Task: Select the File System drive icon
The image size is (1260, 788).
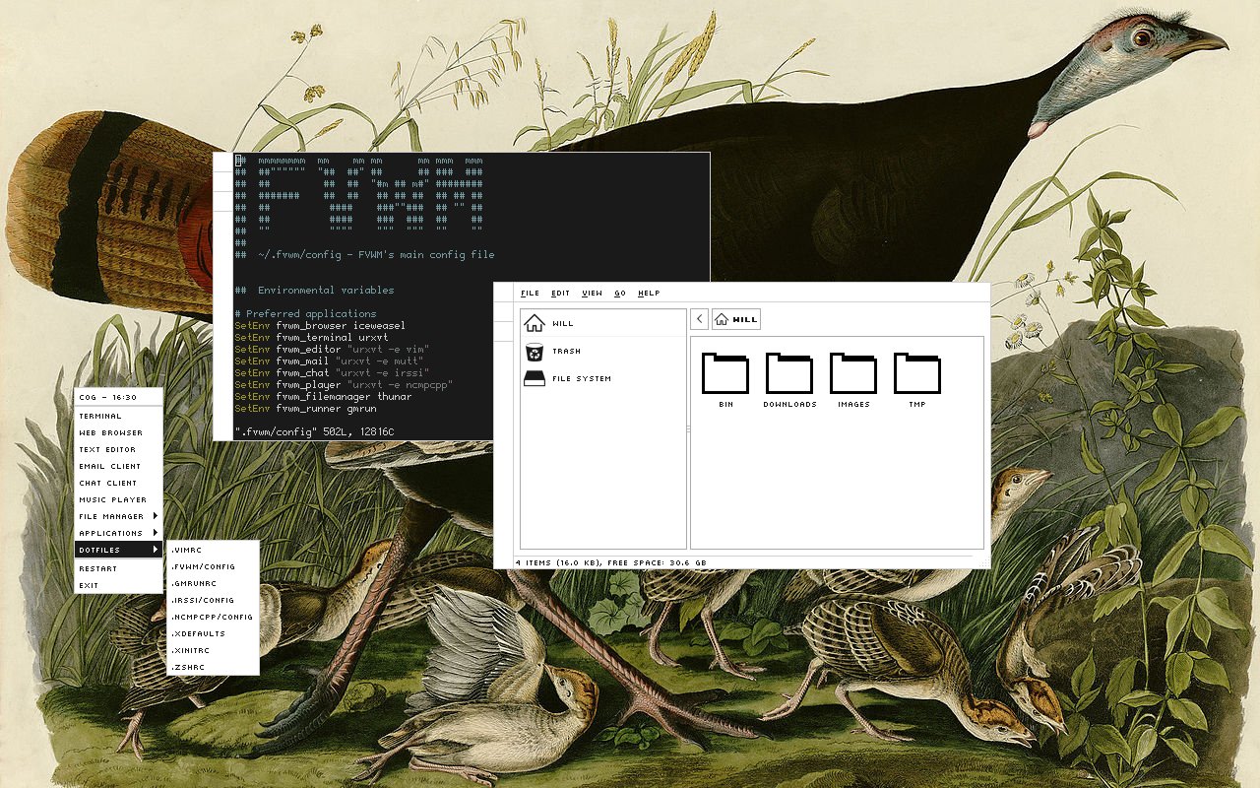Action: pos(535,378)
